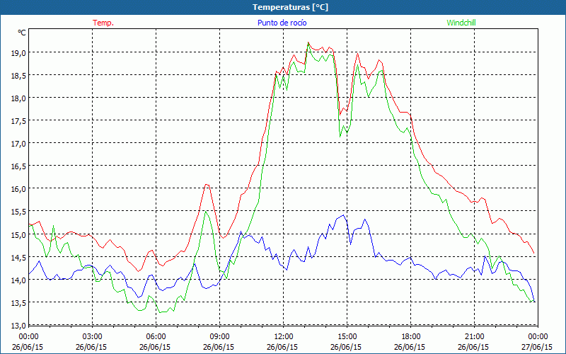The image size is (566, 354).
Task: Click the 03:00 time axis label
Action: 93,336
